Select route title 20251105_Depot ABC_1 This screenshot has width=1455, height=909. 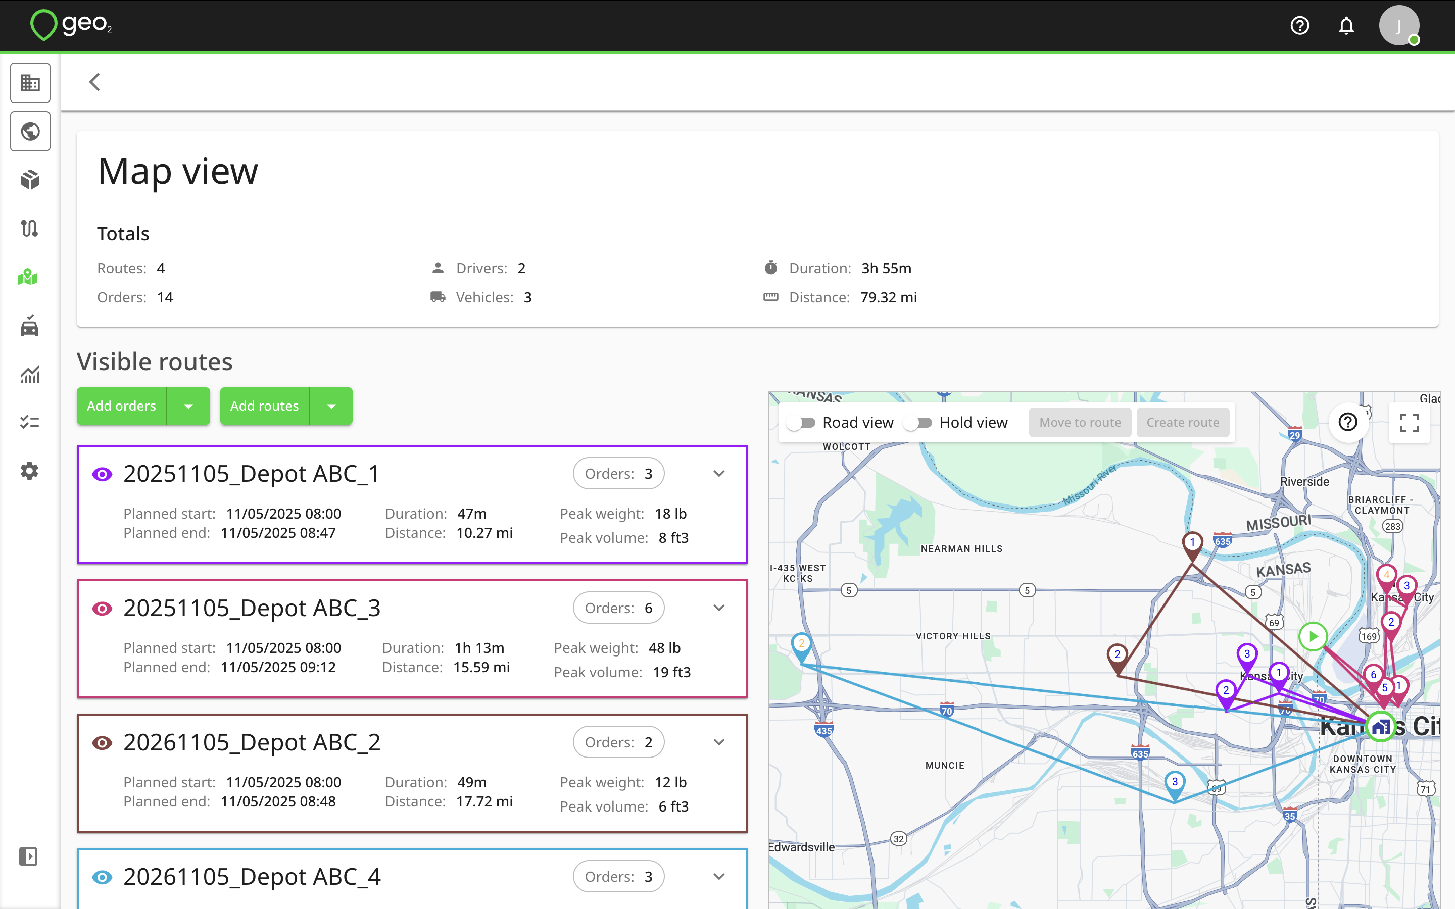coord(251,474)
